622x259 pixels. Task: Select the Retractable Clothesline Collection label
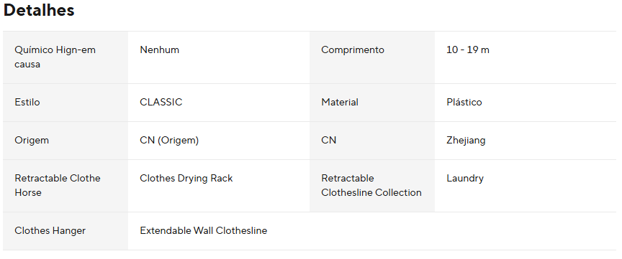(372, 185)
